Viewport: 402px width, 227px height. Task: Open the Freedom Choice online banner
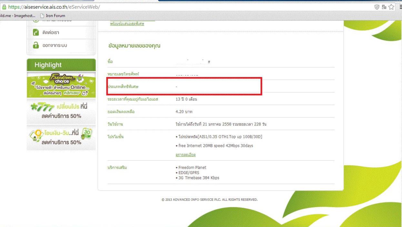pyautogui.click(x=61, y=85)
